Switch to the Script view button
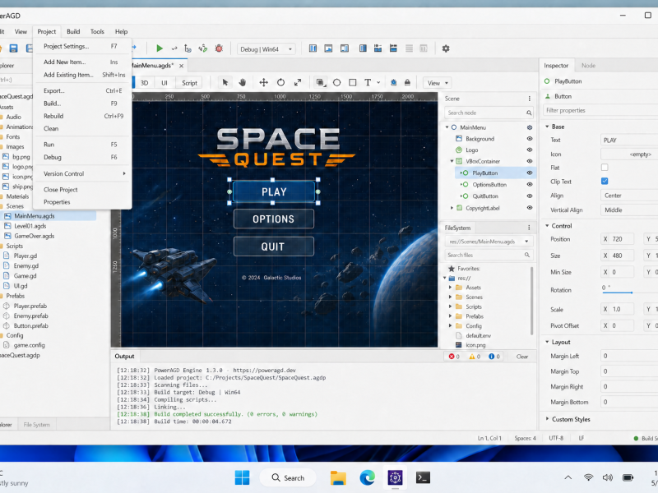The height and width of the screenshot is (493, 658). pyautogui.click(x=189, y=83)
